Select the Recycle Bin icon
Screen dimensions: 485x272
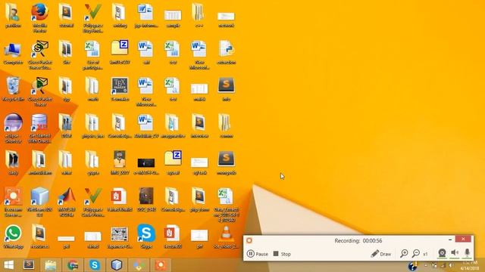(13, 89)
